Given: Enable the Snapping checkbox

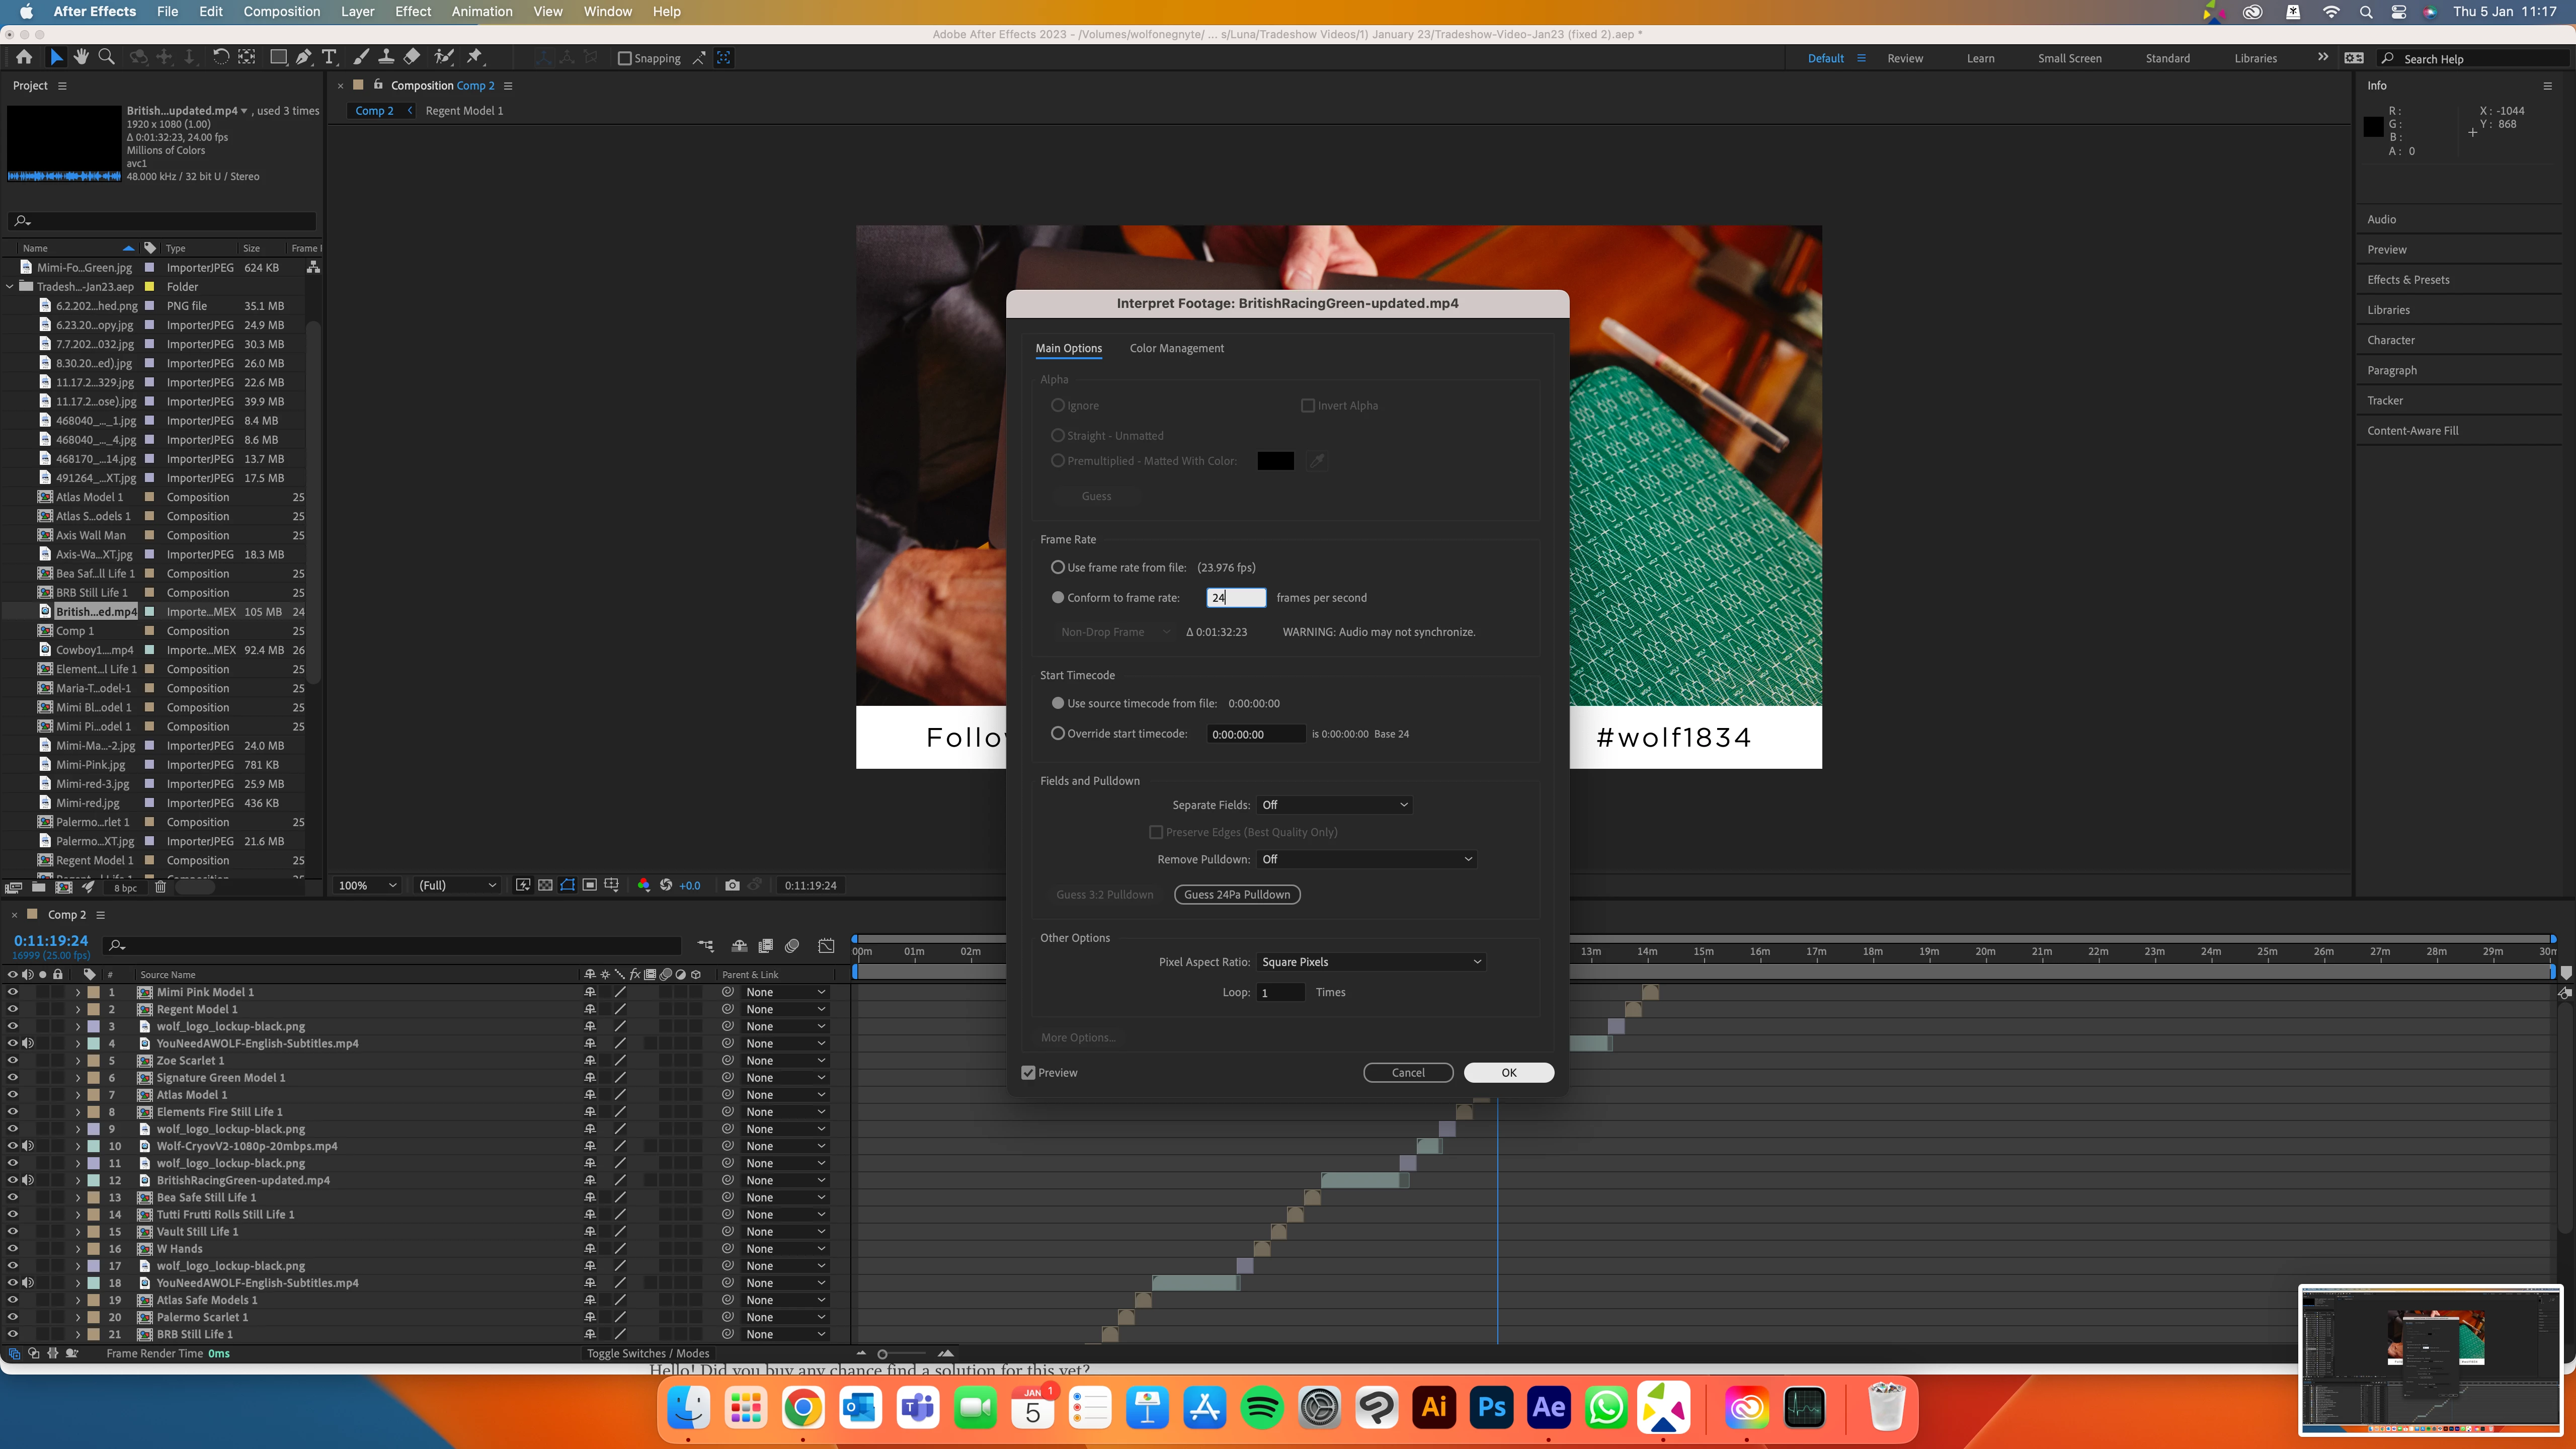Looking at the screenshot, I should point(625,58).
